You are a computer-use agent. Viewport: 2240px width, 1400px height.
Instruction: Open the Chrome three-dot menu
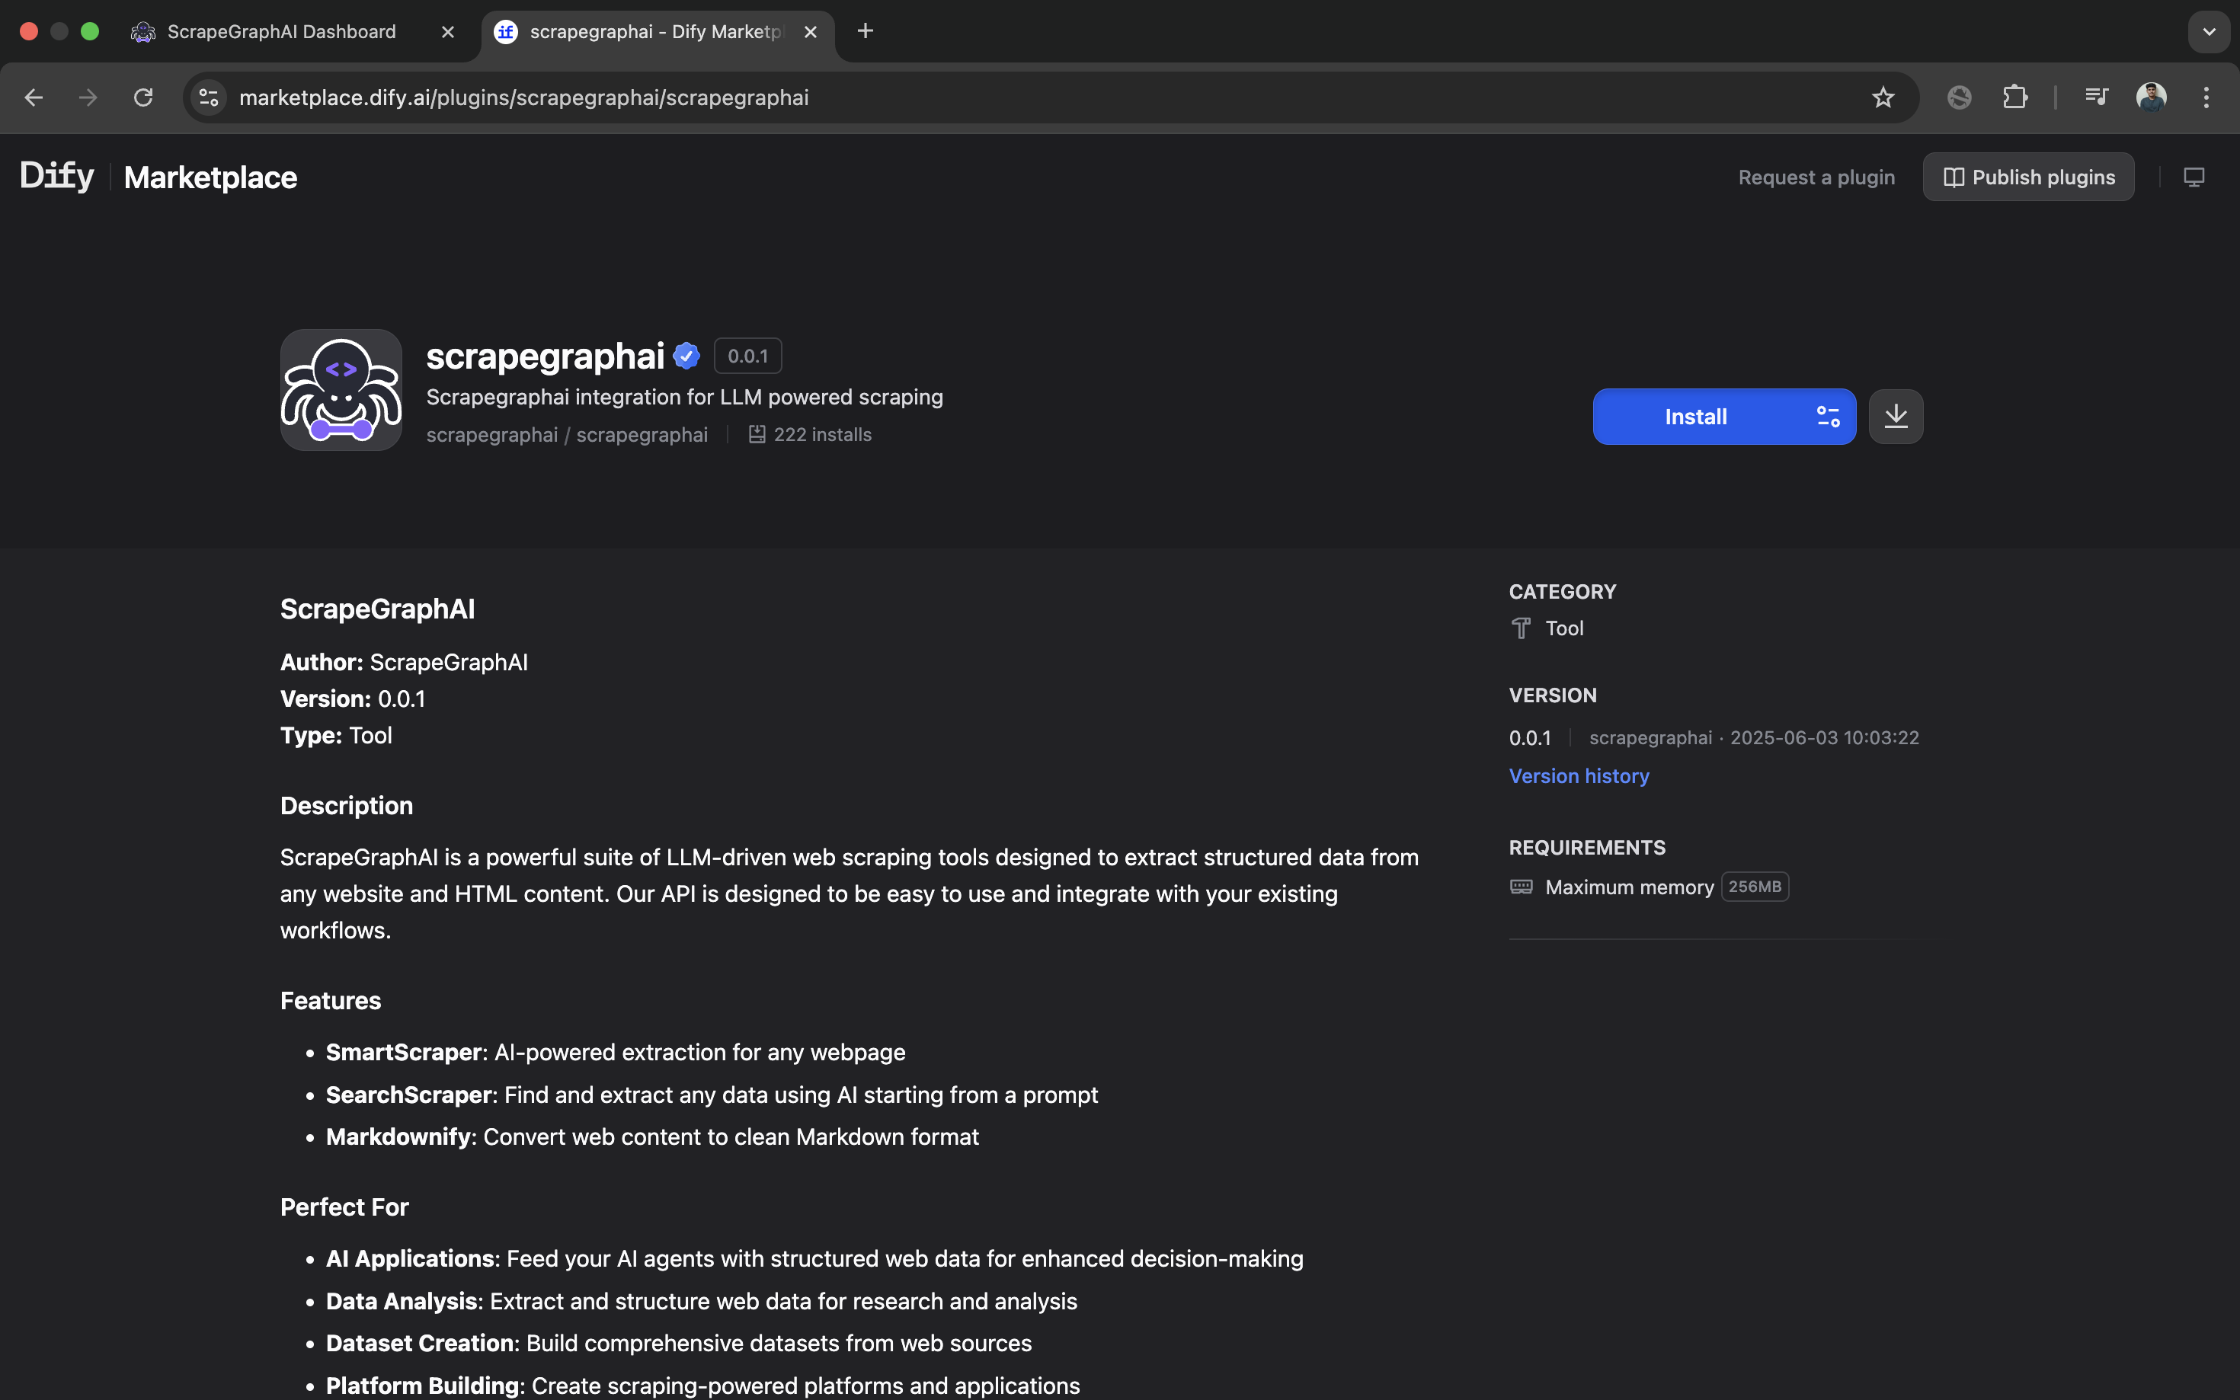(2206, 97)
